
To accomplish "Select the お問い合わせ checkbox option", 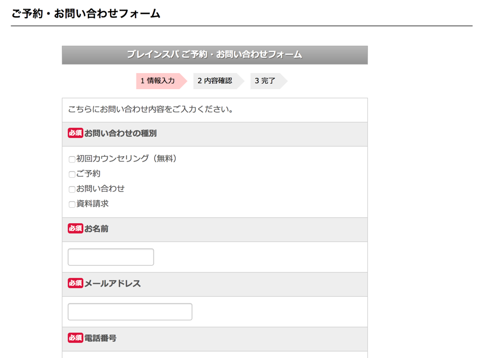I will [x=72, y=189].
